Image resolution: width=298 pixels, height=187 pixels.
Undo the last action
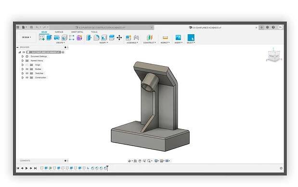pos(38,27)
